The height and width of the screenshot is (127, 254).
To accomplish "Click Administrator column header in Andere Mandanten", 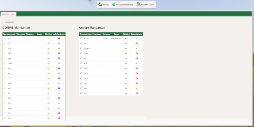I will [137, 34].
